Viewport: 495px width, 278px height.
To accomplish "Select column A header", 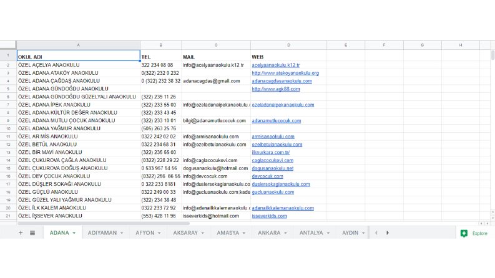I will click(78, 45).
